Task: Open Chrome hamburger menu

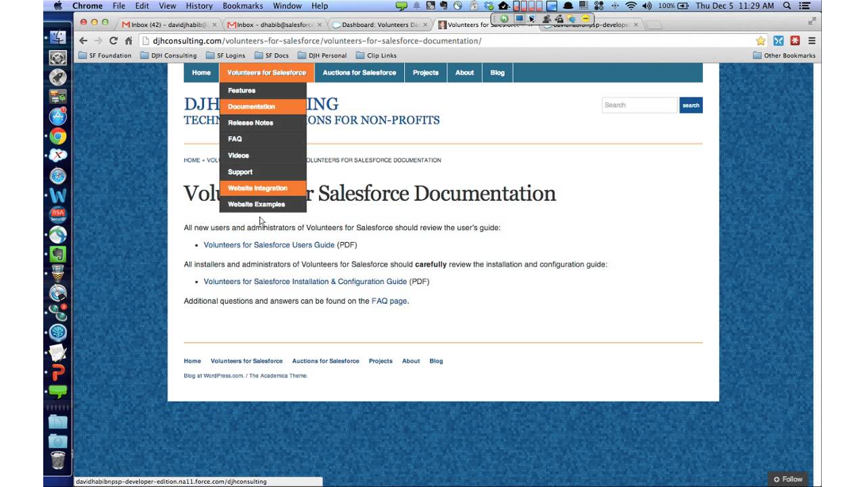Action: pos(812,41)
